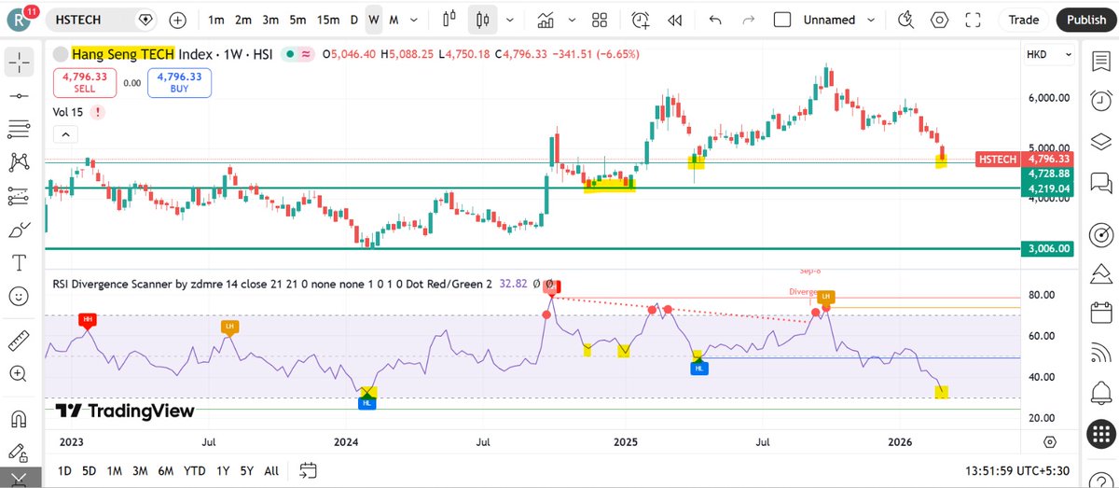Open the patterns drawing tool
This screenshot has width=1119, height=488.
tap(18, 162)
